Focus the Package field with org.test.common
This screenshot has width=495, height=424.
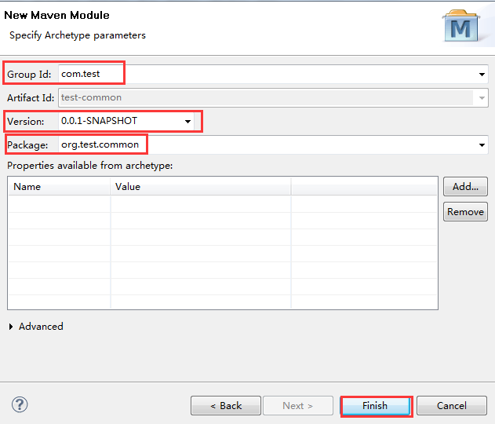click(273, 145)
